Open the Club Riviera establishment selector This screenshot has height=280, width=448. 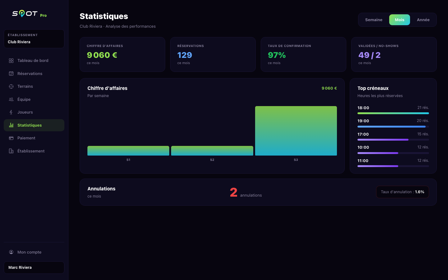tap(34, 39)
